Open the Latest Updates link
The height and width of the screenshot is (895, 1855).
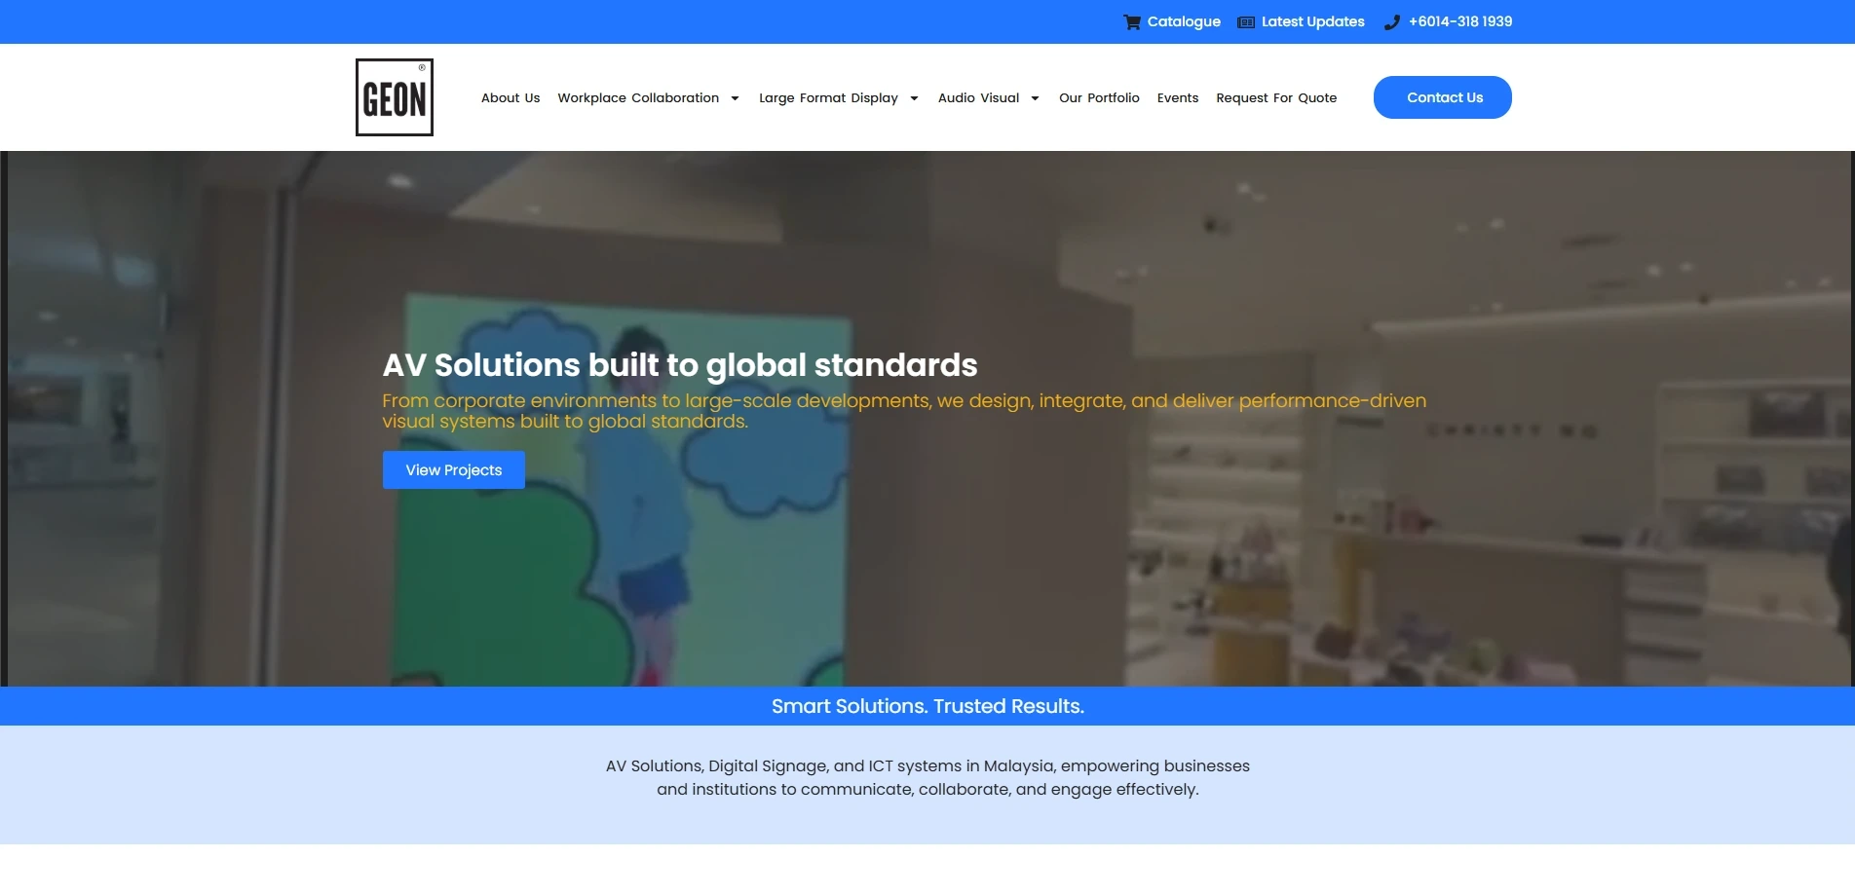pyautogui.click(x=1312, y=21)
